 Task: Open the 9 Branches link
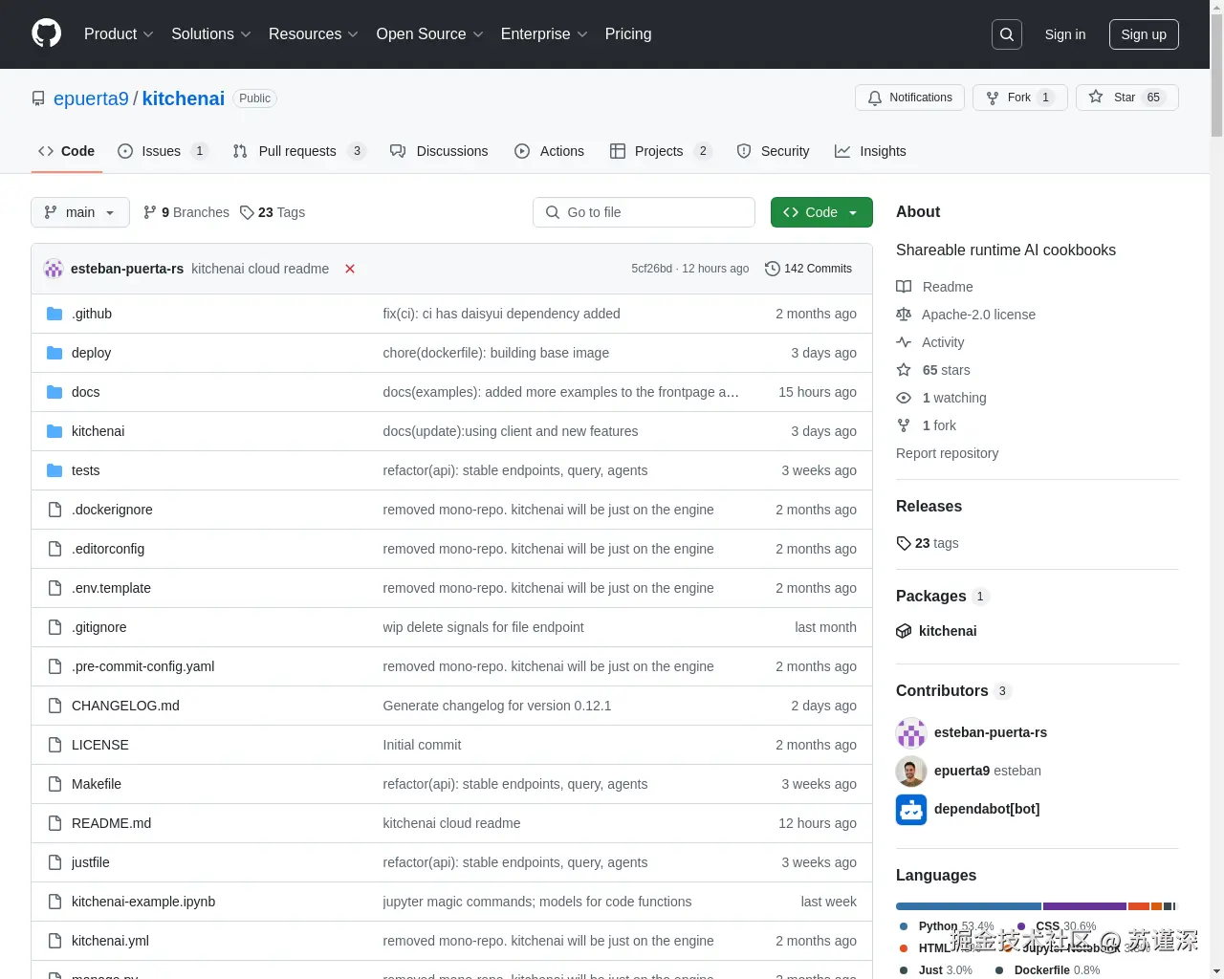click(186, 212)
